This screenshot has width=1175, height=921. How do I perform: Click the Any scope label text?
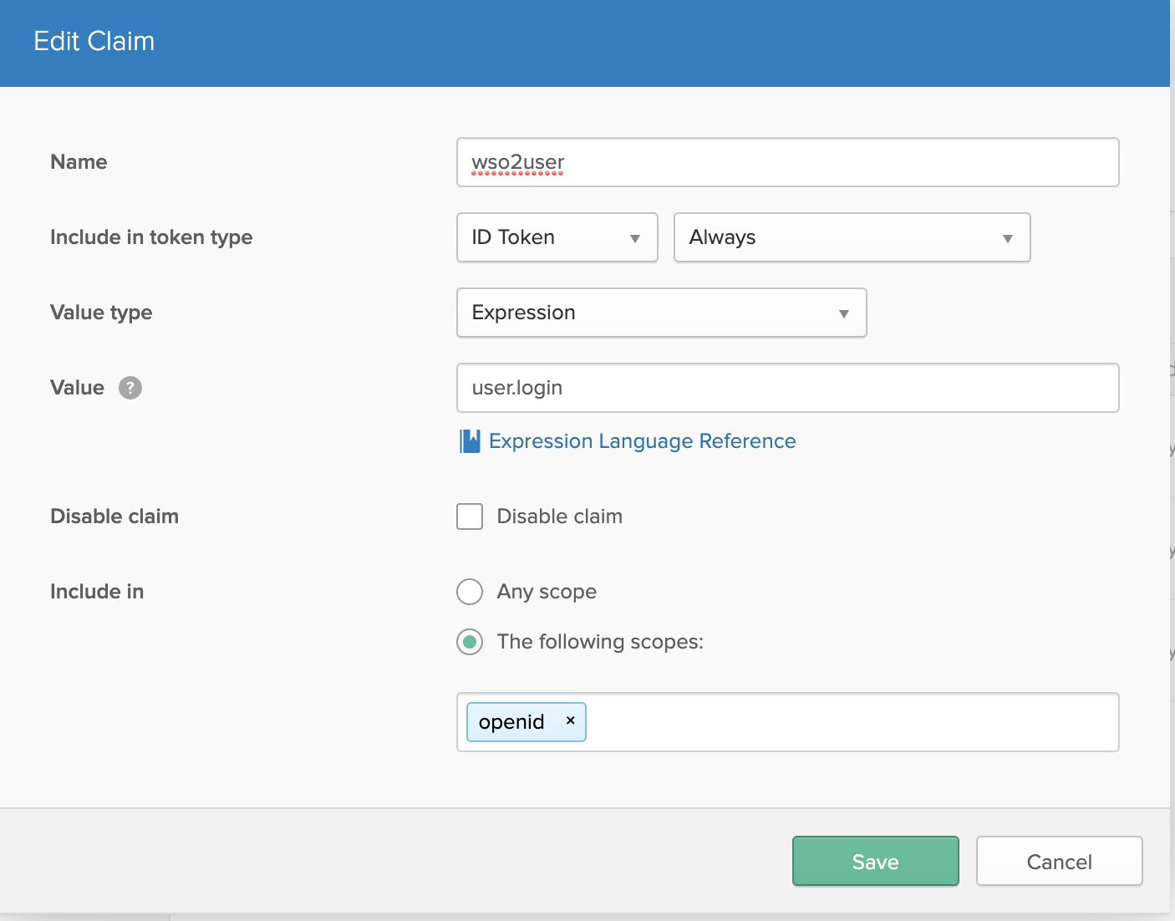(x=547, y=592)
